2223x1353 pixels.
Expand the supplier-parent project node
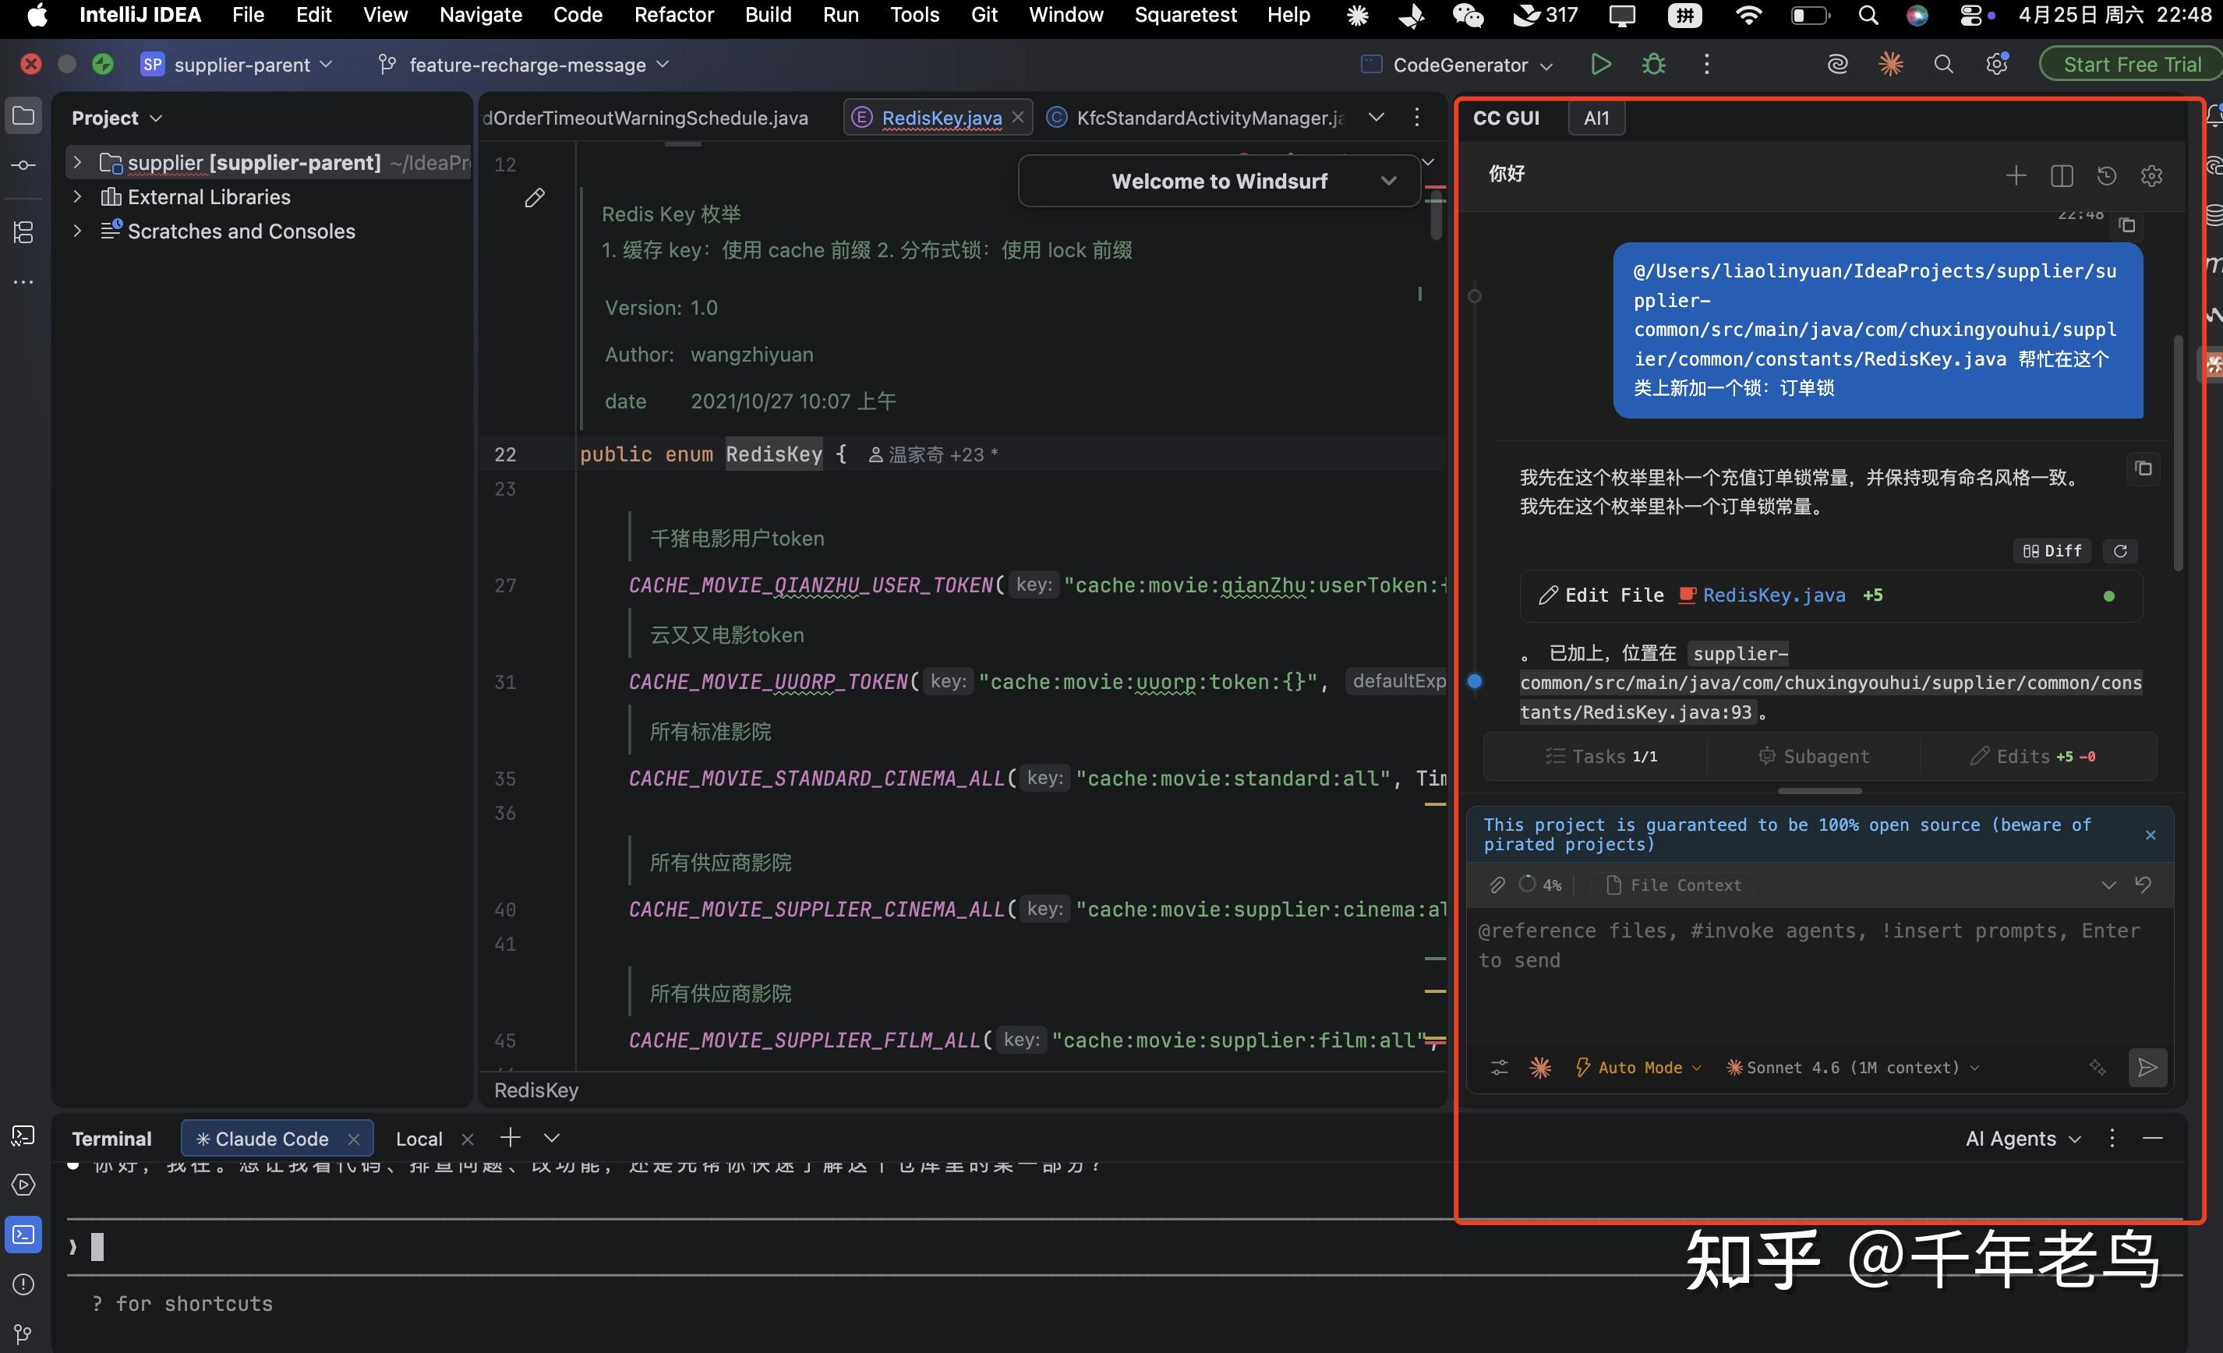[x=78, y=162]
